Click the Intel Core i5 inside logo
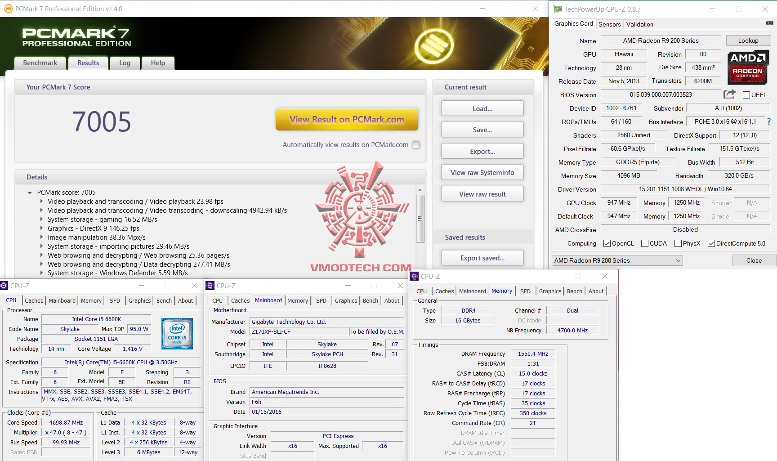The image size is (777, 461). coord(177,334)
